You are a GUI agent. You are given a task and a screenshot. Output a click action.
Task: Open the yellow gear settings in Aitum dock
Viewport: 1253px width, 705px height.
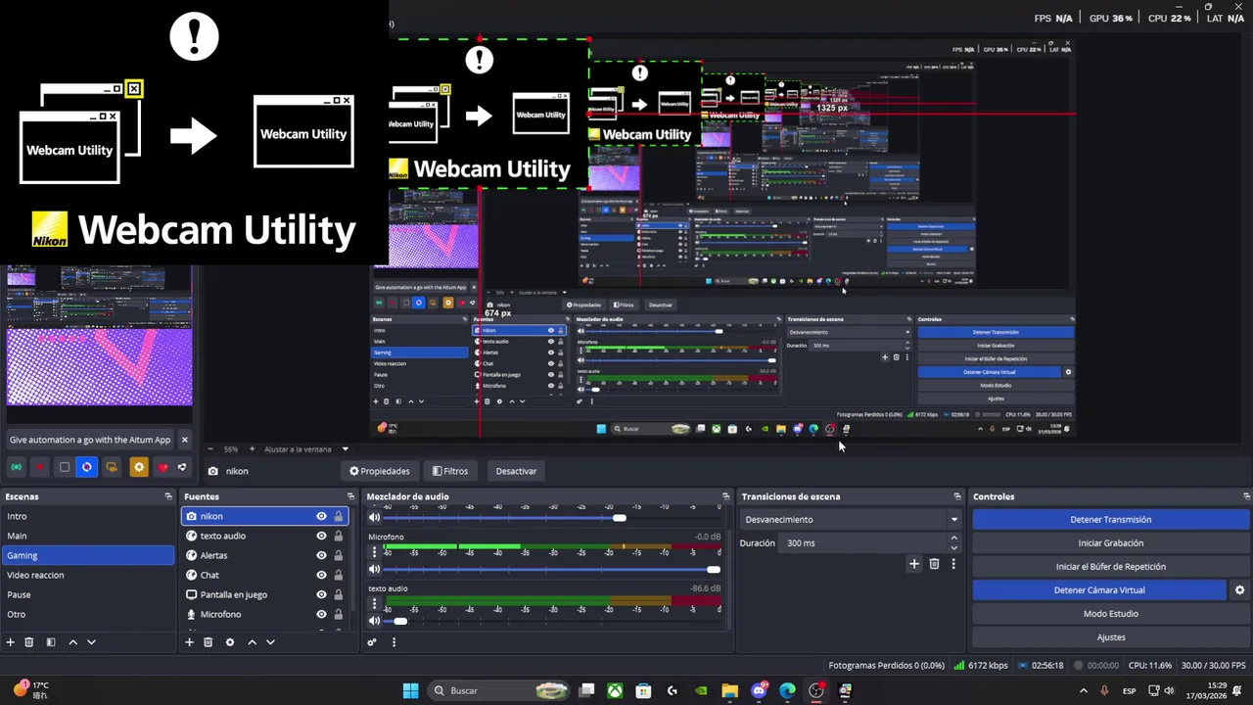pos(138,467)
